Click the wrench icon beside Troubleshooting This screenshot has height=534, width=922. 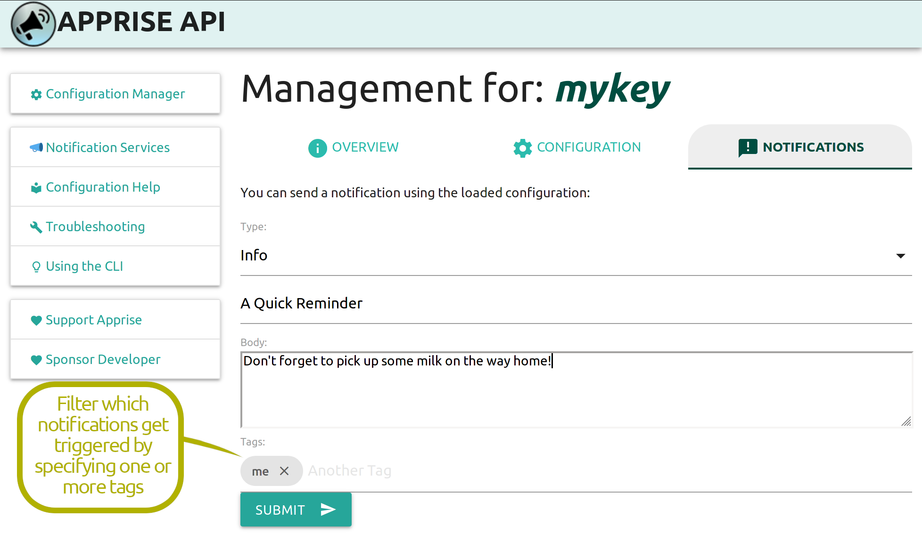pos(36,227)
